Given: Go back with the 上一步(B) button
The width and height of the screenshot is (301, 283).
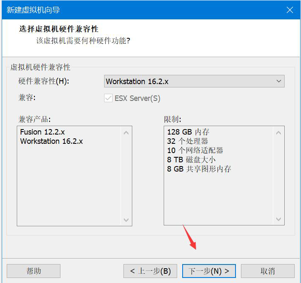Looking at the screenshot, I should tap(150, 271).
